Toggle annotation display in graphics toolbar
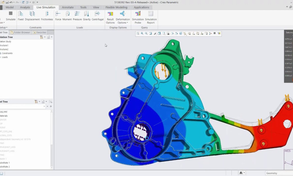This screenshot has width=293, height=176. coord(206,33)
